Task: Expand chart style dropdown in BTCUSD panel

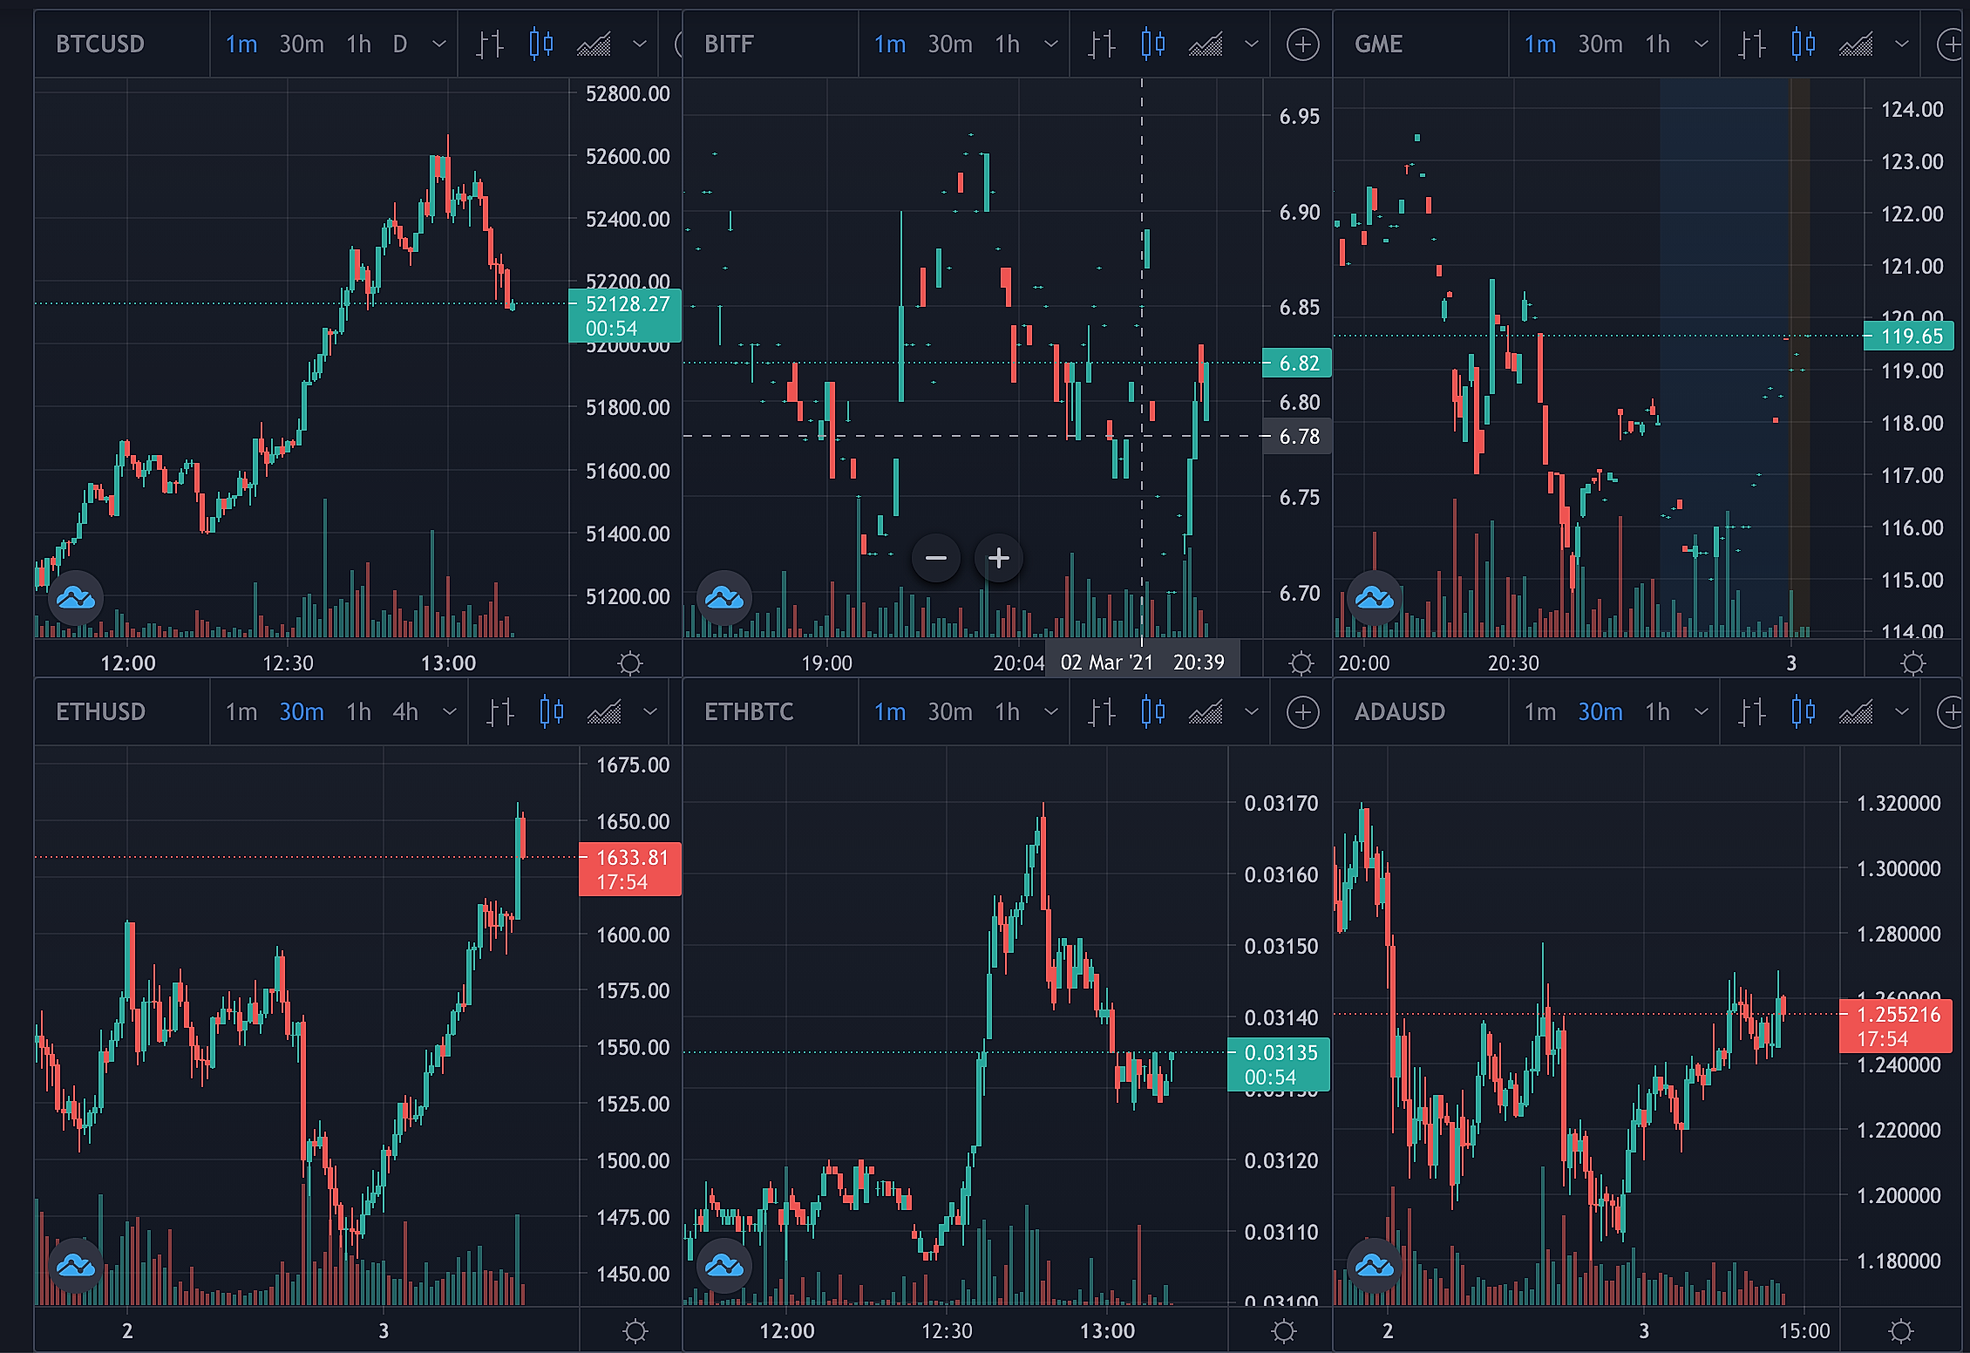Action: tap(640, 44)
